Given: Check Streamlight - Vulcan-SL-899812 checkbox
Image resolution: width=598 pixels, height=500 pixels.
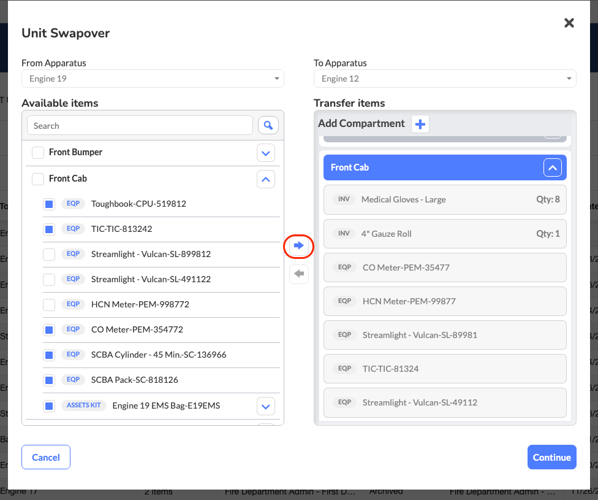Looking at the screenshot, I should tap(49, 255).
